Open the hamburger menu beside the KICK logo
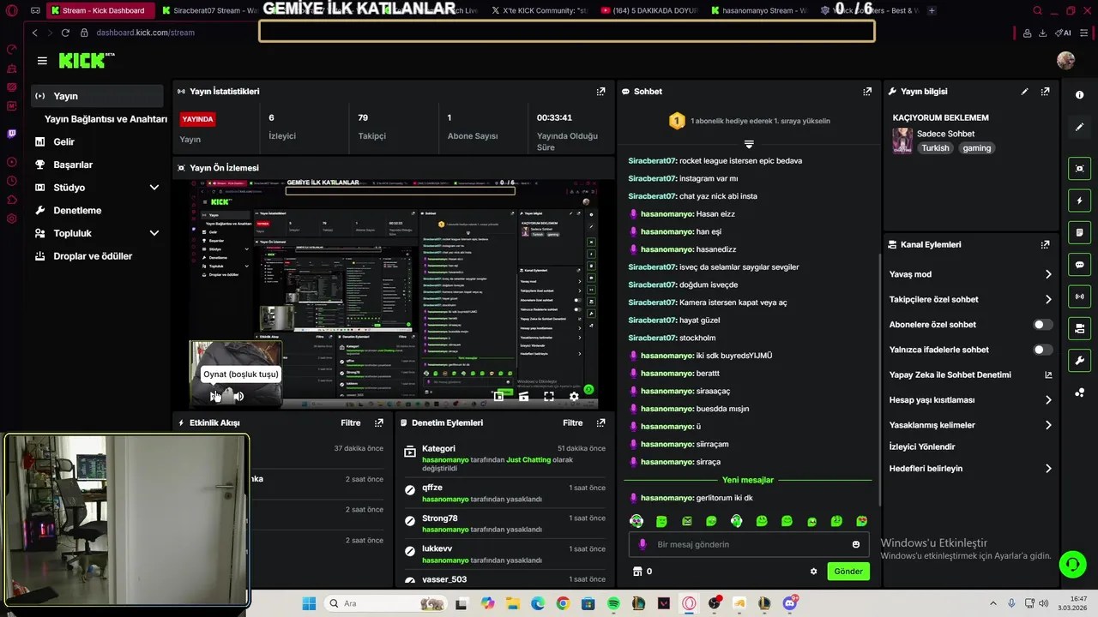The width and height of the screenshot is (1098, 617). (x=42, y=61)
